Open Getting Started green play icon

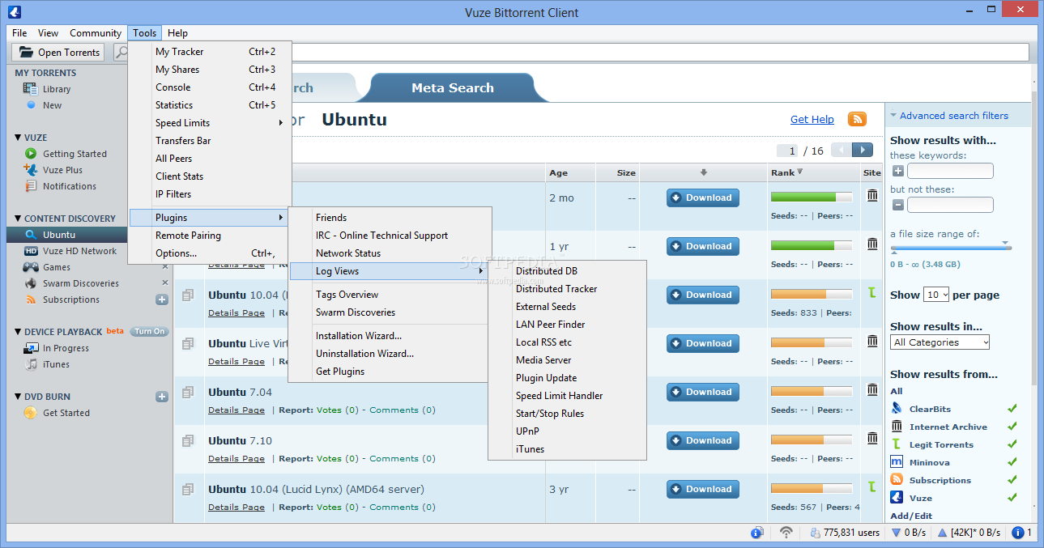pyautogui.click(x=31, y=154)
